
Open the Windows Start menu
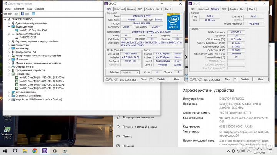click(x=5, y=151)
